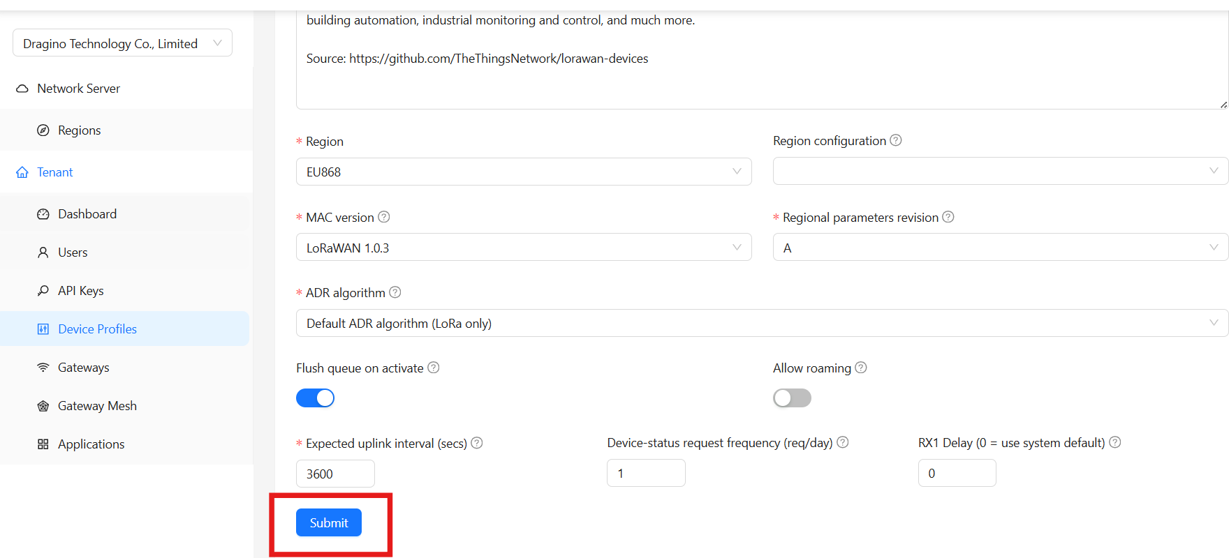1229x558 pixels.
Task: Click the Gateway Mesh icon
Action: (x=43, y=406)
